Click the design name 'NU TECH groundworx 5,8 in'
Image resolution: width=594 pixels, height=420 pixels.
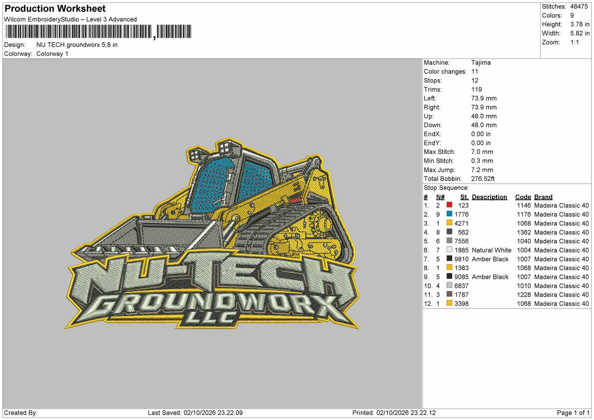77,45
